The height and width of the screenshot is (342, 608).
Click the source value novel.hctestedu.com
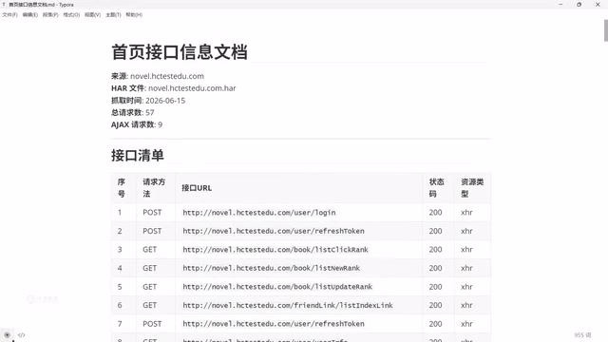click(167, 76)
